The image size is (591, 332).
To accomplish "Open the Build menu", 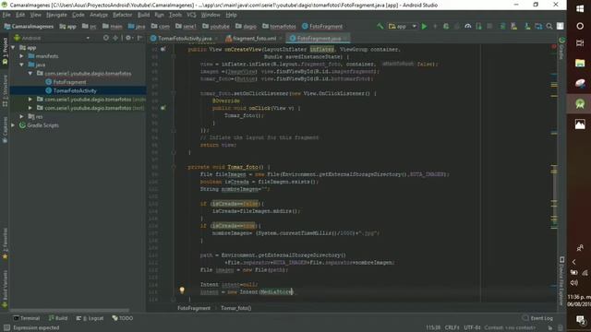I will 144,15.
